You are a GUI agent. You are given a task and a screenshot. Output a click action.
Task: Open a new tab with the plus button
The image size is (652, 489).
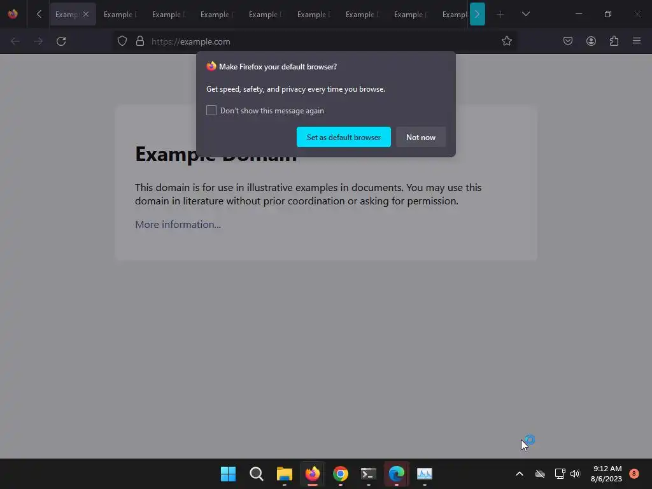click(500, 14)
